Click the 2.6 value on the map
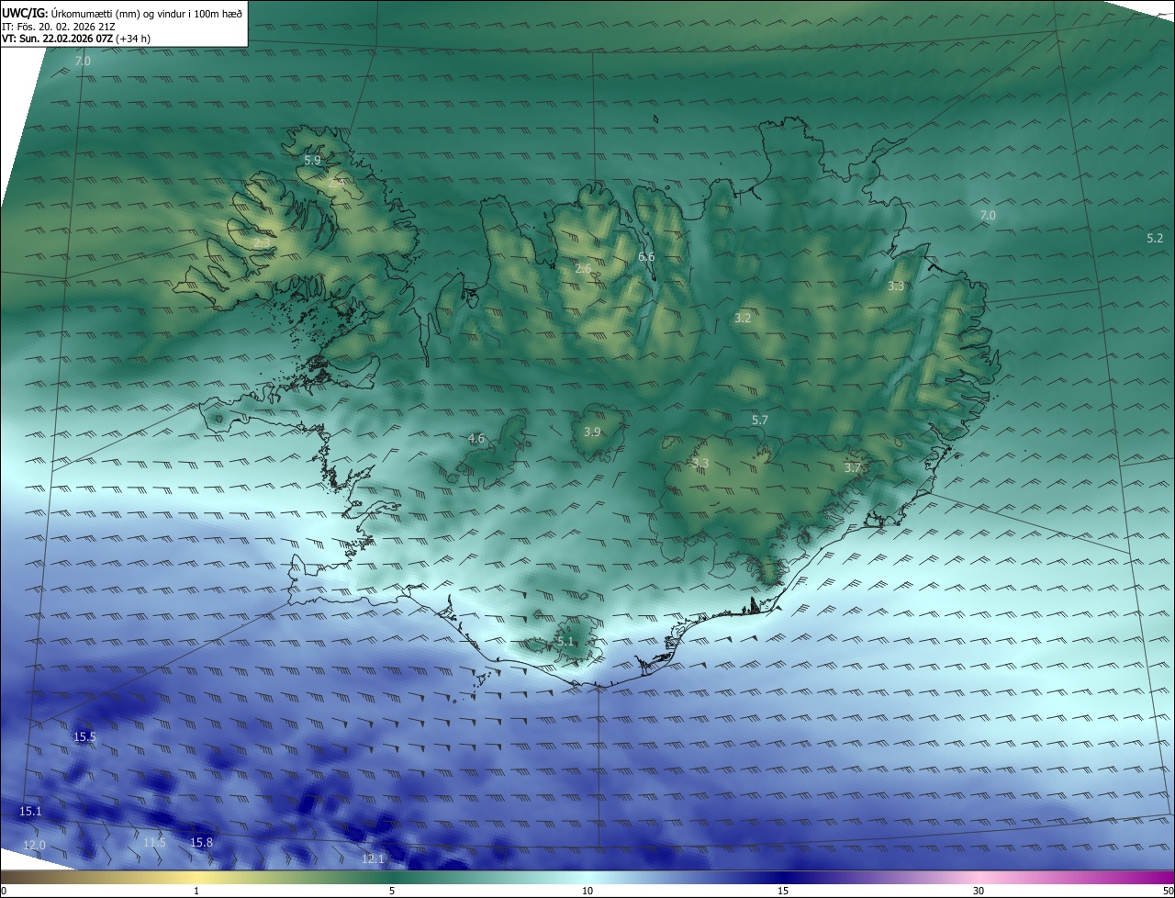This screenshot has width=1175, height=898. [x=583, y=269]
